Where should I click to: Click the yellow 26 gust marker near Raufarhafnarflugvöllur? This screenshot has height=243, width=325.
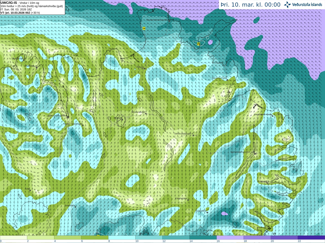[144, 28]
